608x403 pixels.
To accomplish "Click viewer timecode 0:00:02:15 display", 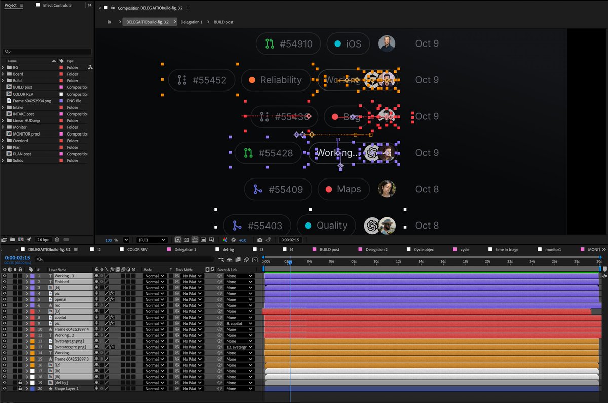I will [290, 240].
